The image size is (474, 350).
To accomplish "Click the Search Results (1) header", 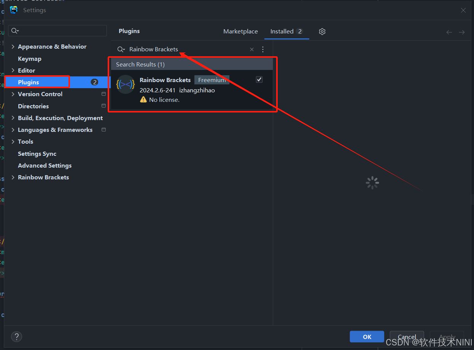I will [x=192, y=64].
